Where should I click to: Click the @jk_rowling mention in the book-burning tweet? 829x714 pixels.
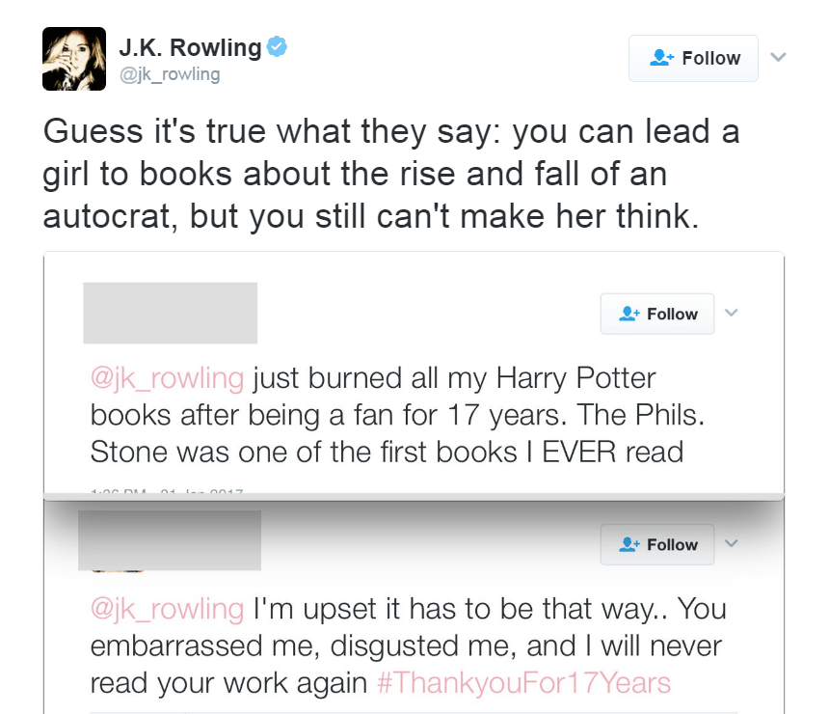pos(167,377)
